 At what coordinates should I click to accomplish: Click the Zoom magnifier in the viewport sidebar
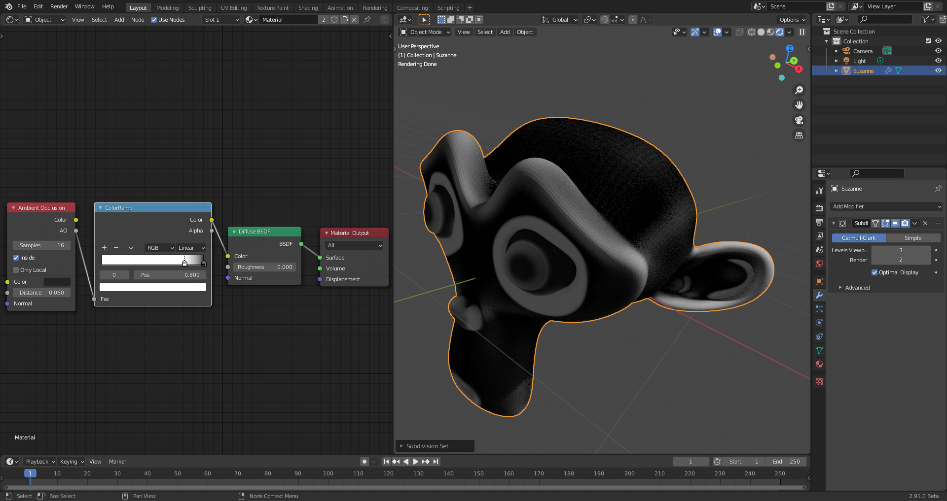click(x=799, y=90)
